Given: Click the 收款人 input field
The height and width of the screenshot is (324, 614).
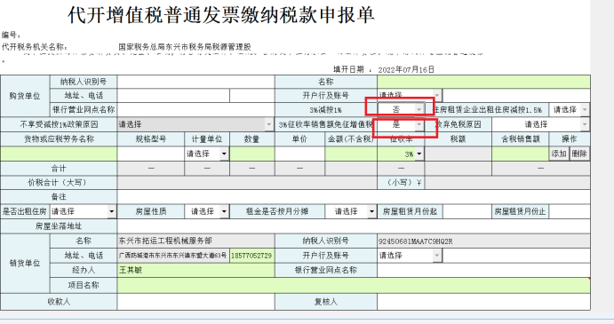Looking at the screenshot, I should [x=195, y=302].
